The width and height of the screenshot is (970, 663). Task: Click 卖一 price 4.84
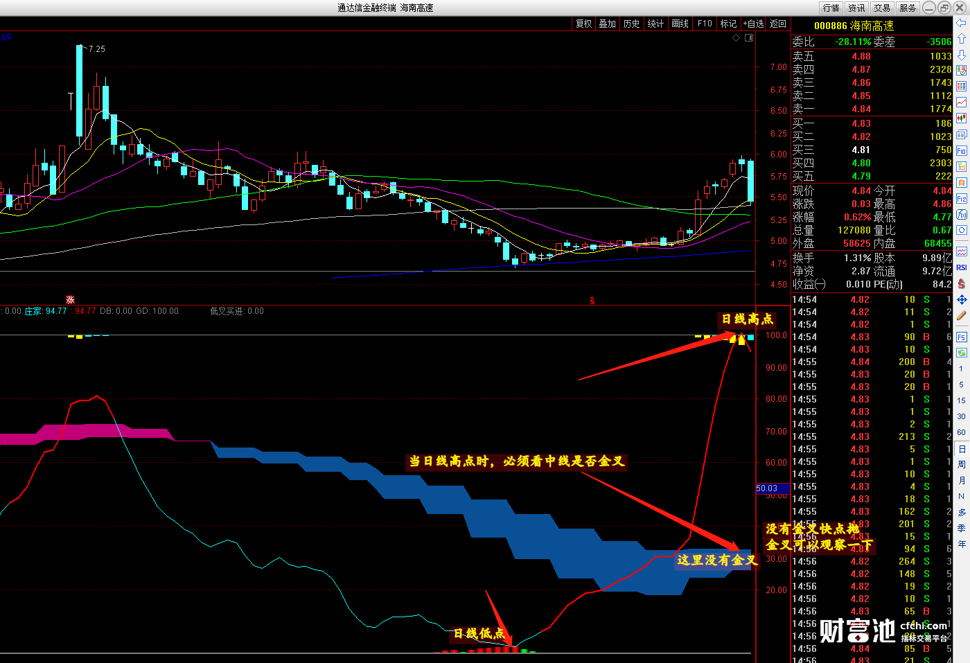[x=861, y=109]
